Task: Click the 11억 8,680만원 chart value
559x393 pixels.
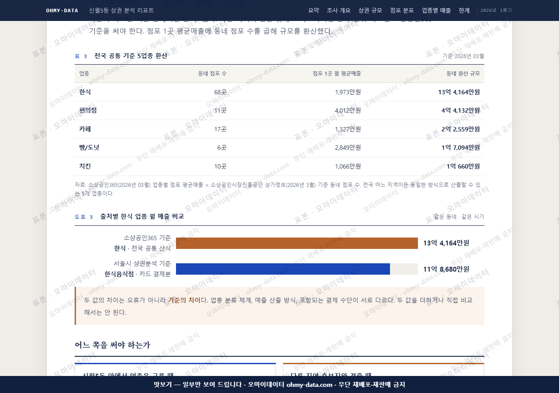Action: tap(446, 269)
